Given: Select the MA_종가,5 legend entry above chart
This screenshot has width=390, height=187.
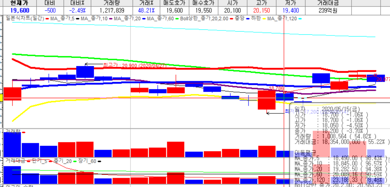Looking at the screenshot, I should [62, 18].
